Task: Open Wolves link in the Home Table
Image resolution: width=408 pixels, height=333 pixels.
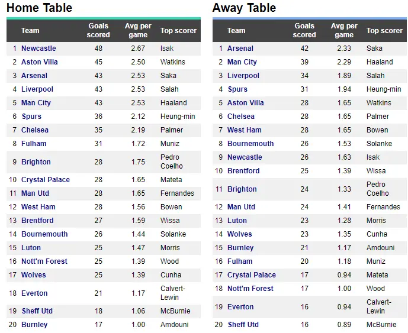Action: point(34,275)
